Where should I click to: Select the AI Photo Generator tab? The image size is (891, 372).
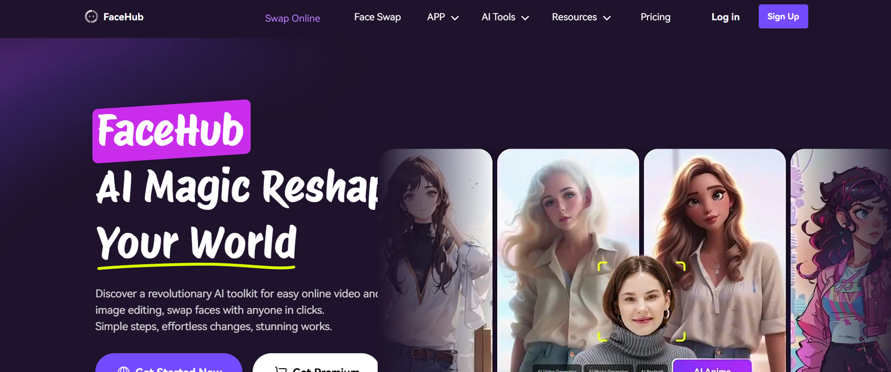pyautogui.click(x=608, y=369)
